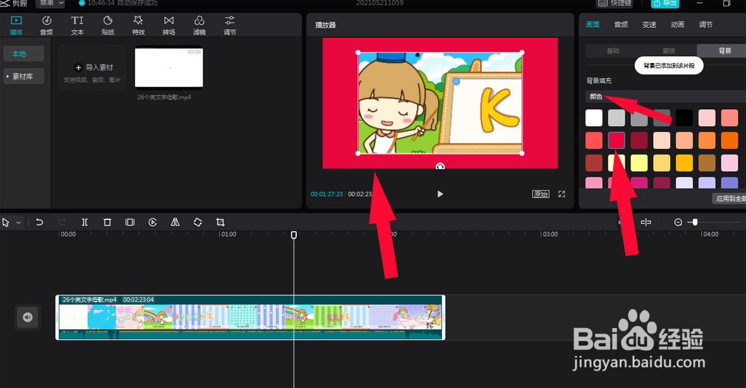The image size is (746, 388).
Task: Open the 调节 adjust panel in top toolbar
Action: click(230, 26)
